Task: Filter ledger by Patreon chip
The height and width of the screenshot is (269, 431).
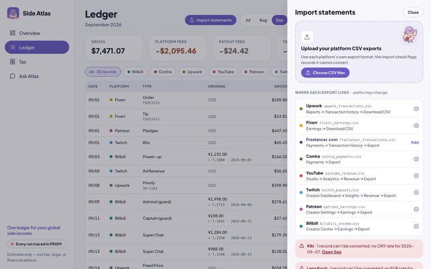Action: (x=254, y=72)
